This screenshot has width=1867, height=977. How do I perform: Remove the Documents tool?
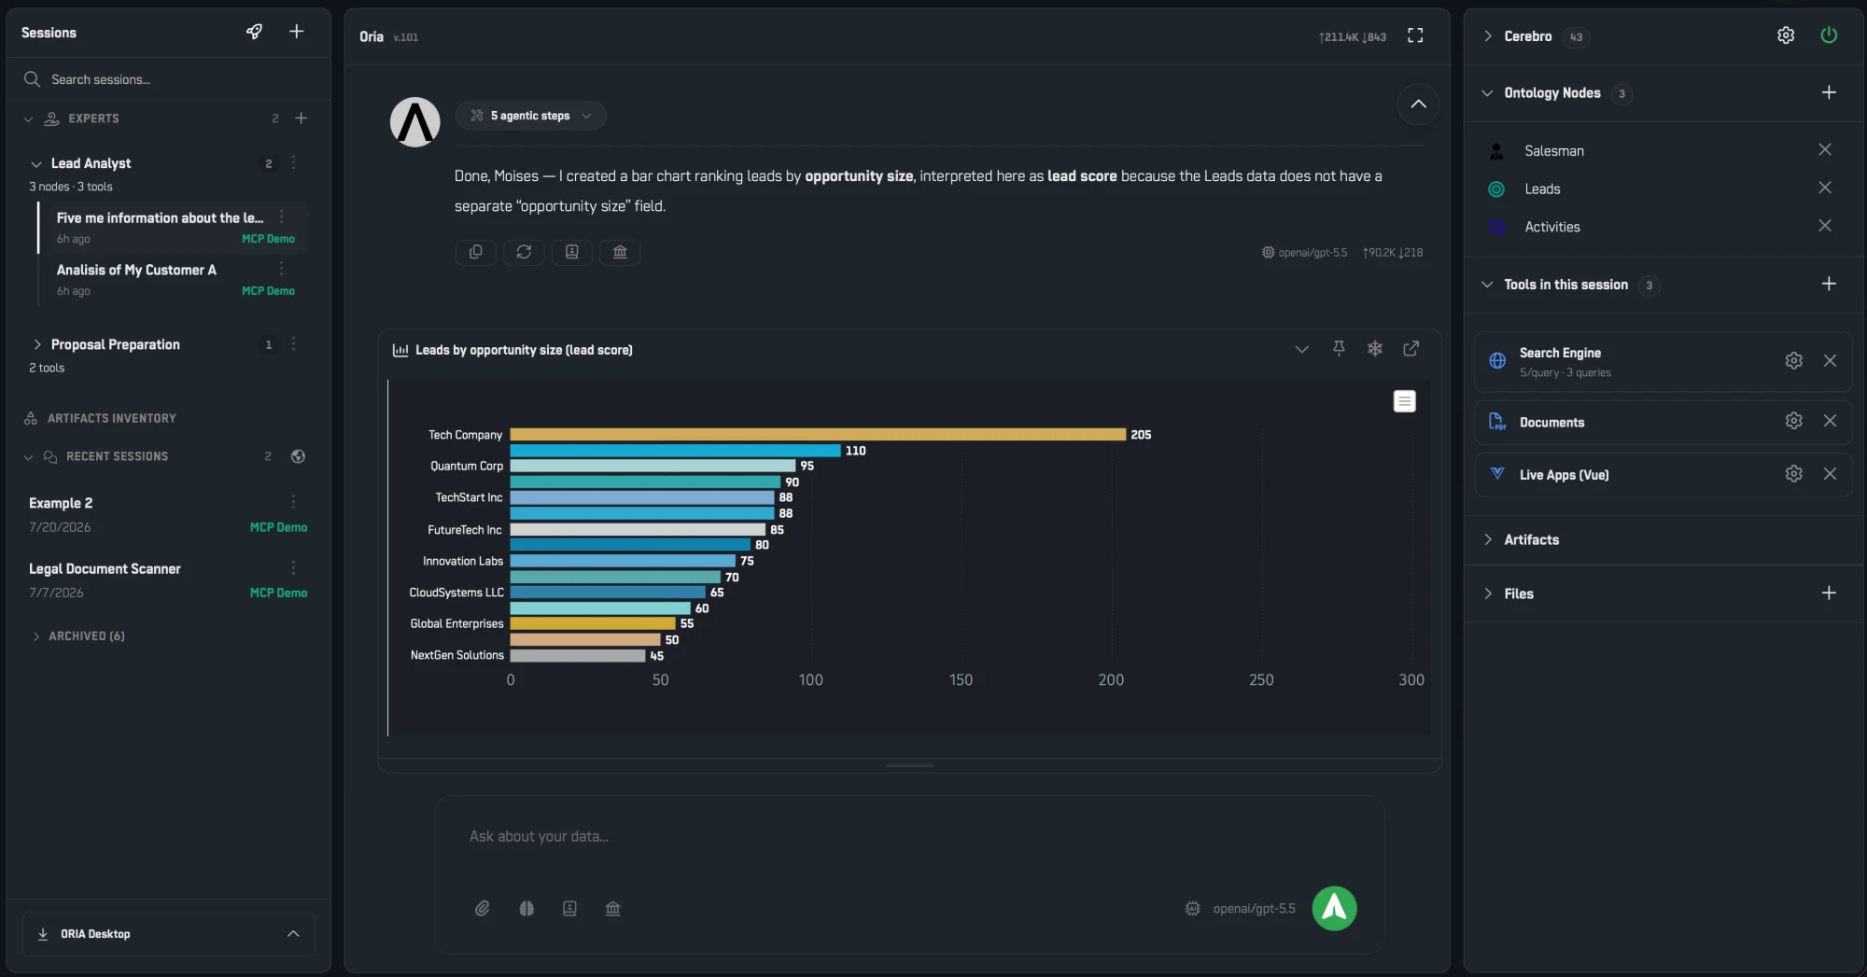click(x=1830, y=421)
